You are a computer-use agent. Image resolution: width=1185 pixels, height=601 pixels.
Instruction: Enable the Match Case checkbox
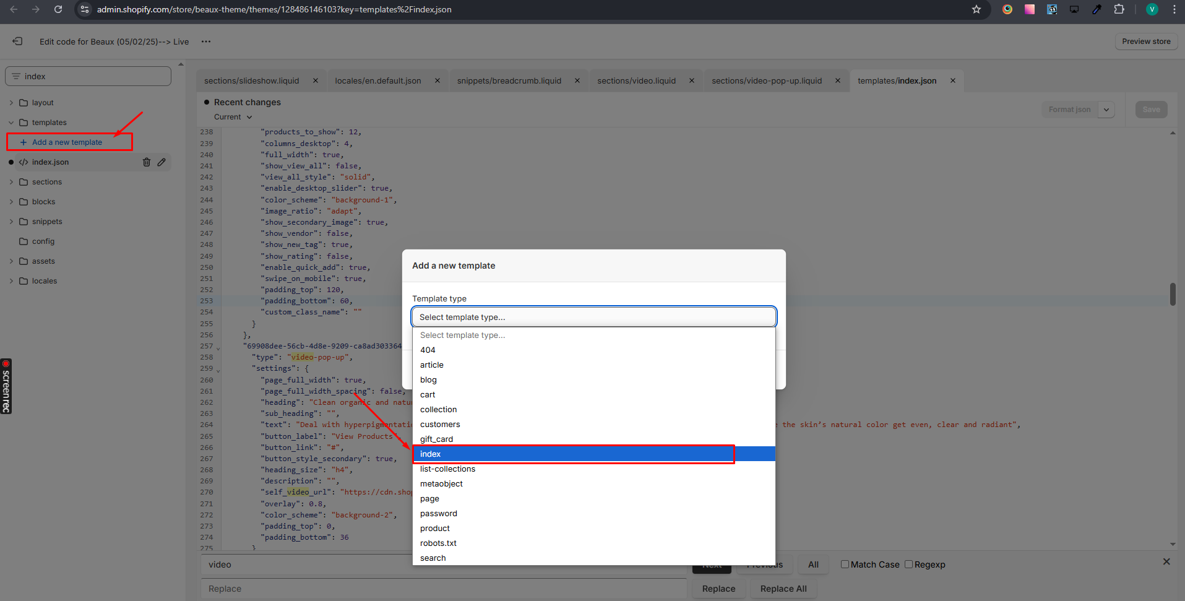click(845, 564)
